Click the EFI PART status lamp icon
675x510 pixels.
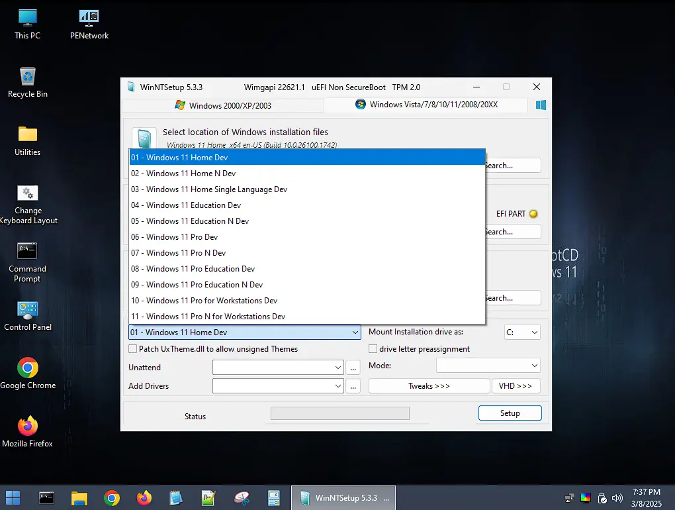pos(533,213)
